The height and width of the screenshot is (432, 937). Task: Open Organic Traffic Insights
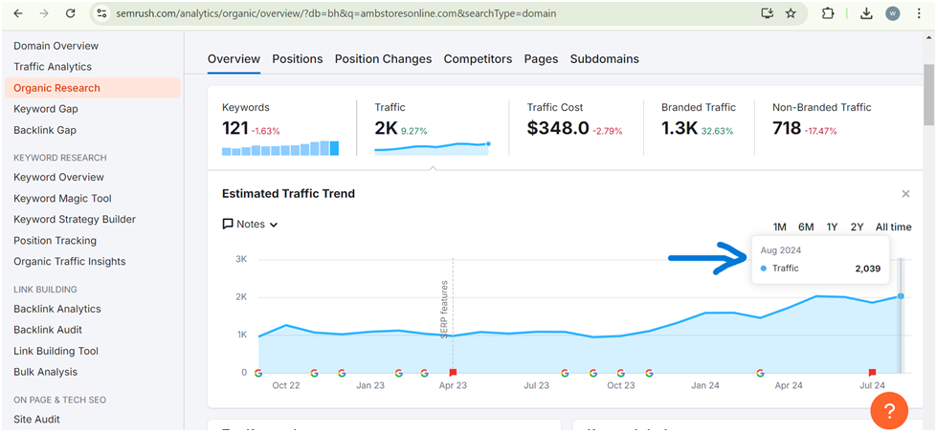point(69,261)
